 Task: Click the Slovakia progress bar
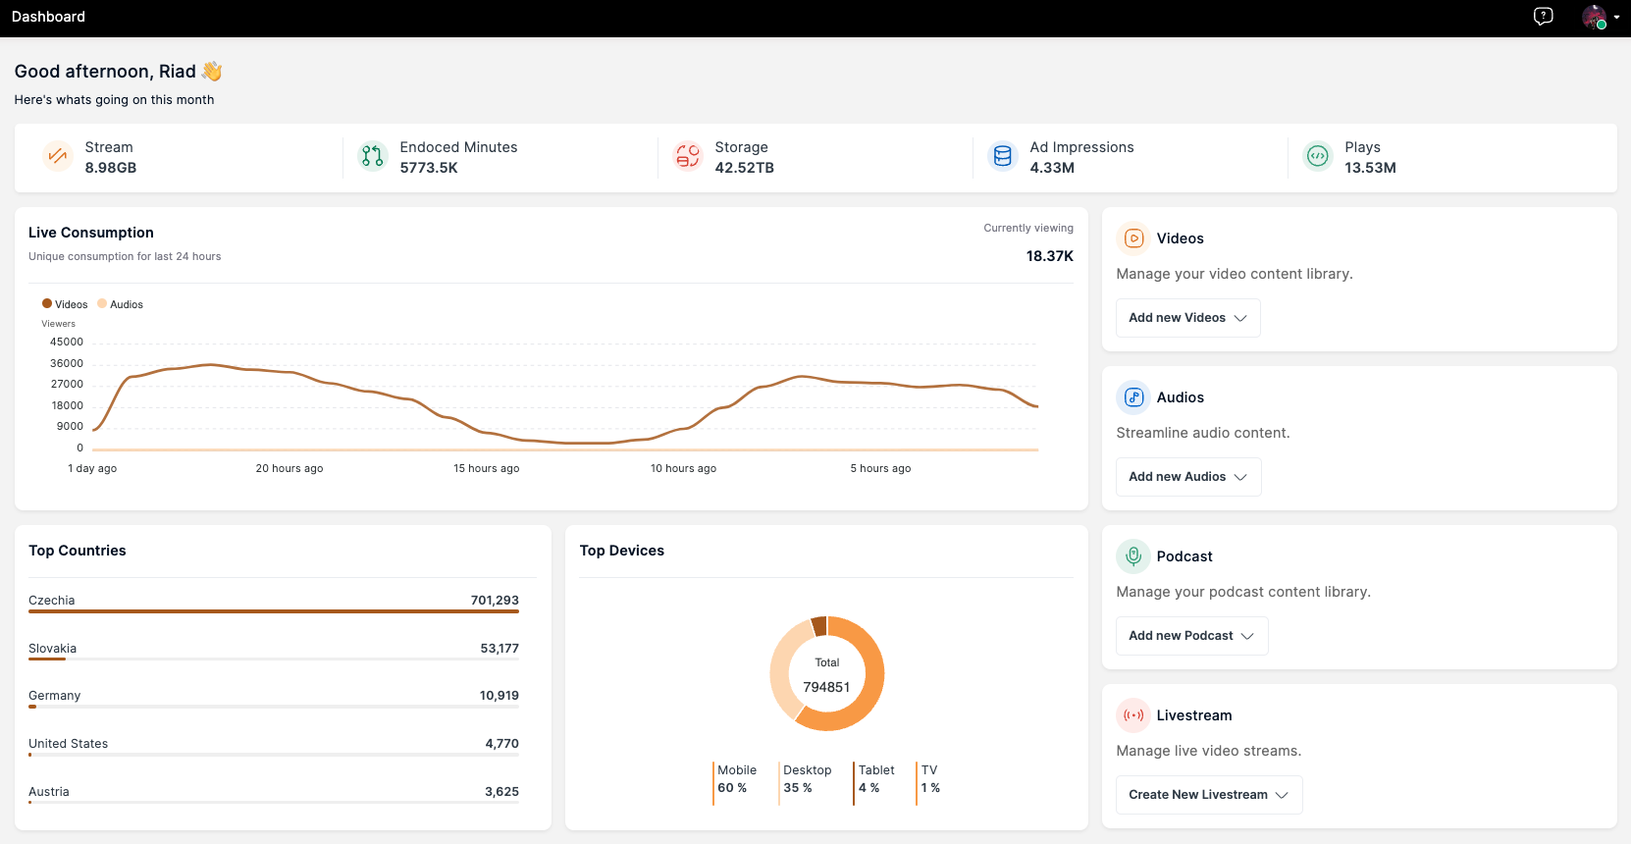274,659
